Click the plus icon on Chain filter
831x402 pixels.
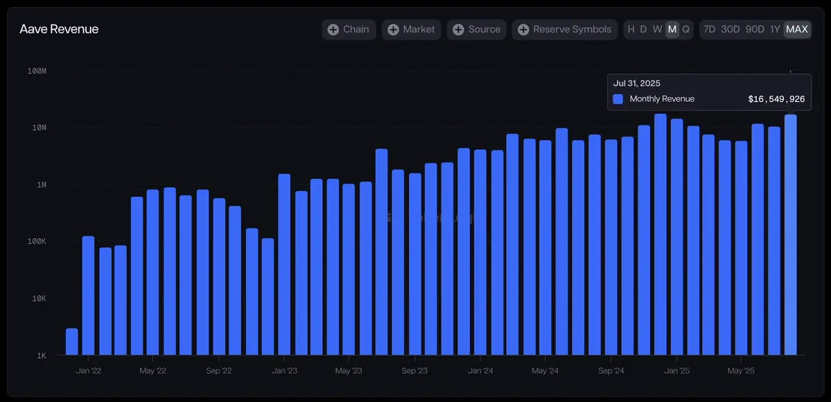click(x=333, y=30)
